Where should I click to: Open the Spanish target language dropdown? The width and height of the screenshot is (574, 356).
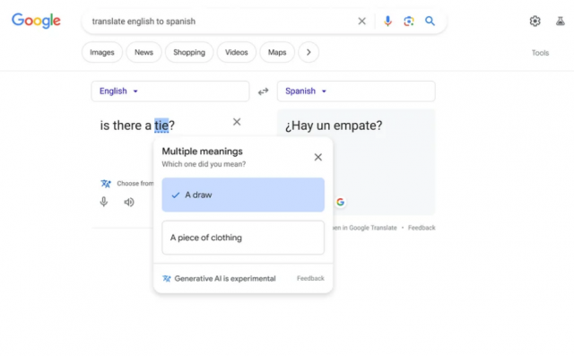(x=356, y=91)
